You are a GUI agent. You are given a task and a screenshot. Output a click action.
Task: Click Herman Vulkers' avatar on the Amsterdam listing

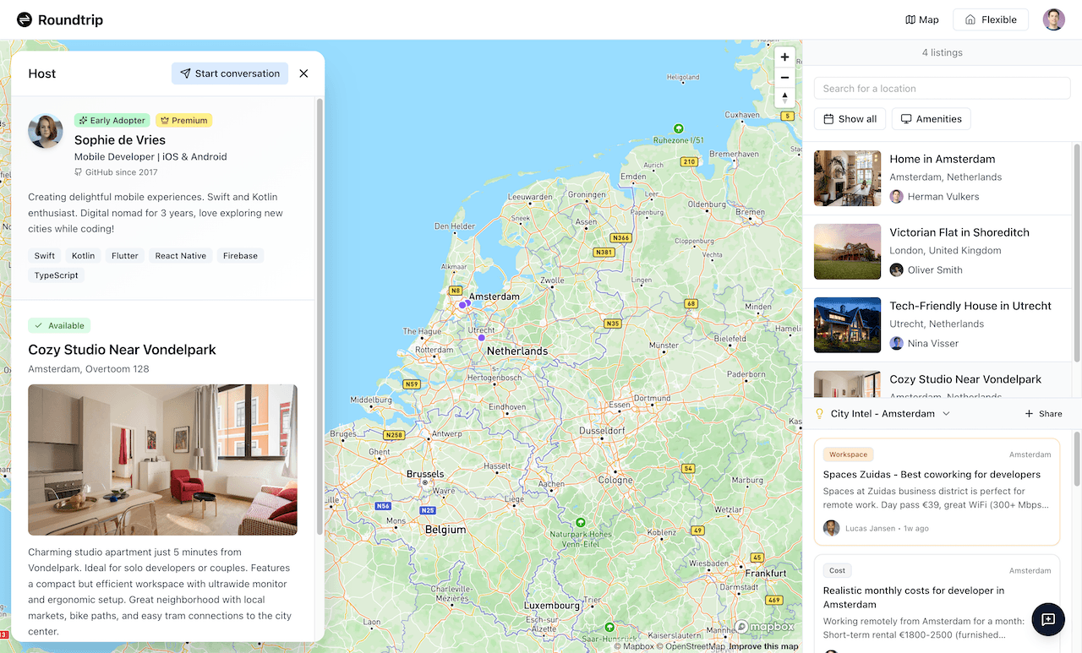click(x=896, y=196)
